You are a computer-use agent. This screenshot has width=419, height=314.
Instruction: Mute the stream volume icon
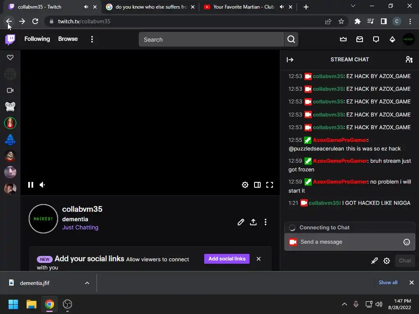(42, 185)
